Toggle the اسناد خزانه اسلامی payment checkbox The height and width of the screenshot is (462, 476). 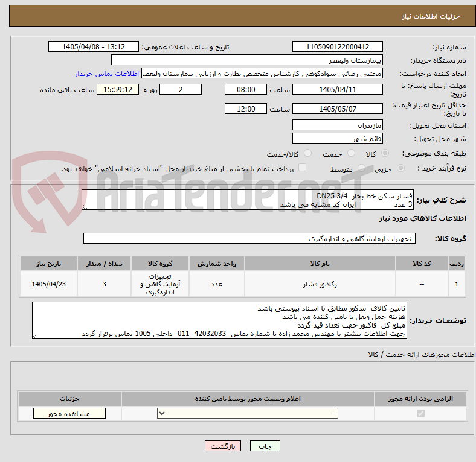point(303,167)
